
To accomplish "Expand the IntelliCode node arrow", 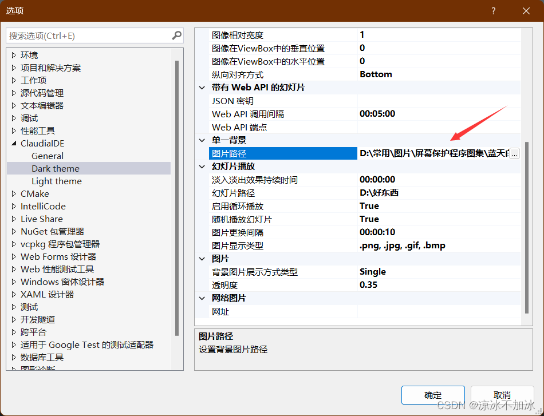I will 14,206.
